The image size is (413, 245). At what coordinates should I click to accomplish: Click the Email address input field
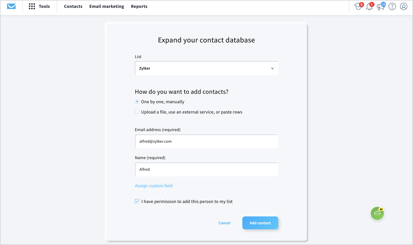[x=206, y=141]
